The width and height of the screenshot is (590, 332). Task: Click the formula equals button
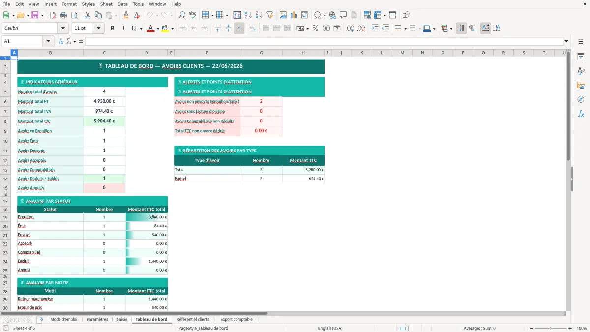80,41
